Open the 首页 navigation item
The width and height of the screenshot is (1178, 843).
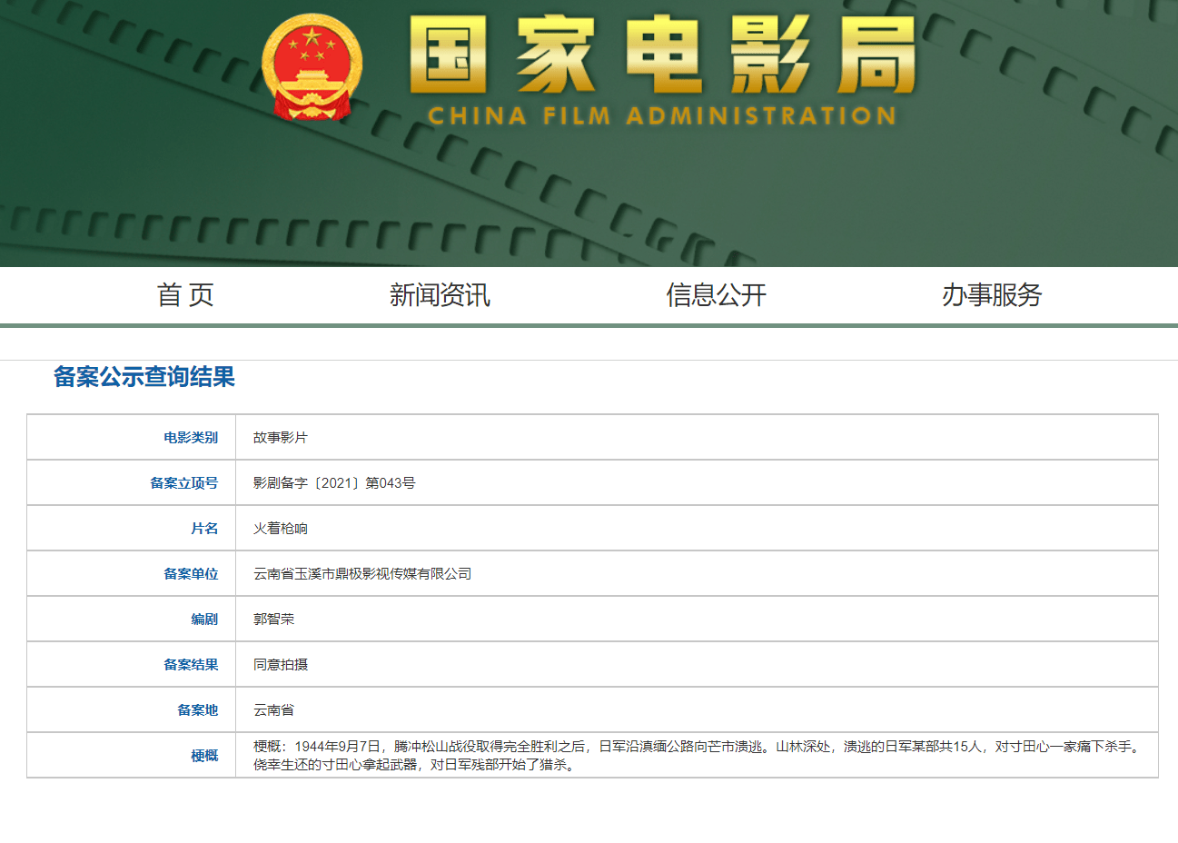pos(185,294)
